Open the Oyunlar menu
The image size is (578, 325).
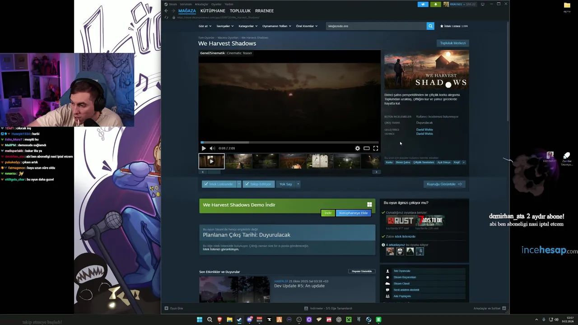click(x=216, y=4)
